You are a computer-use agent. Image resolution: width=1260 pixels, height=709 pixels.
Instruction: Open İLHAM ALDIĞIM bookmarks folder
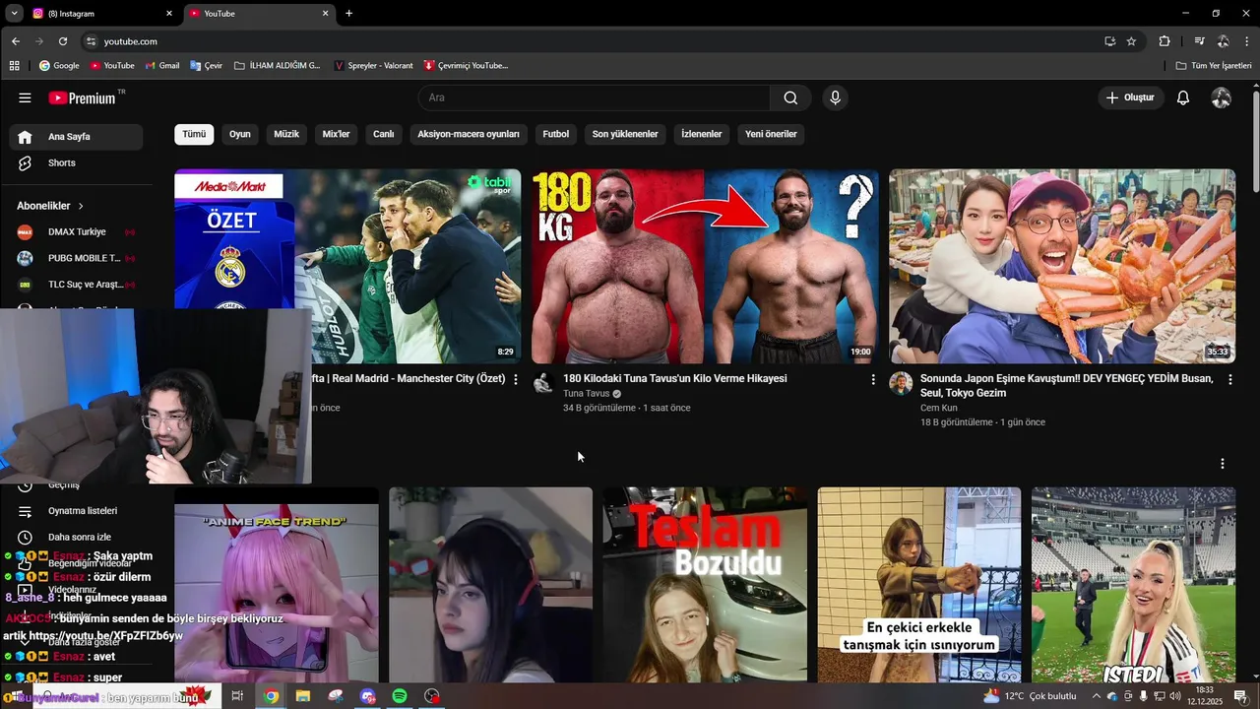point(278,66)
